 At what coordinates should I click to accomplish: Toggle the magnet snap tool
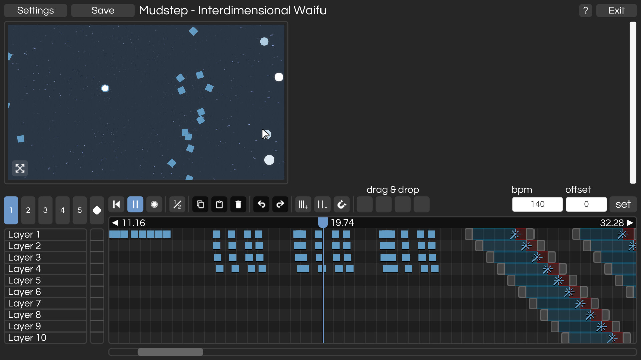point(342,204)
